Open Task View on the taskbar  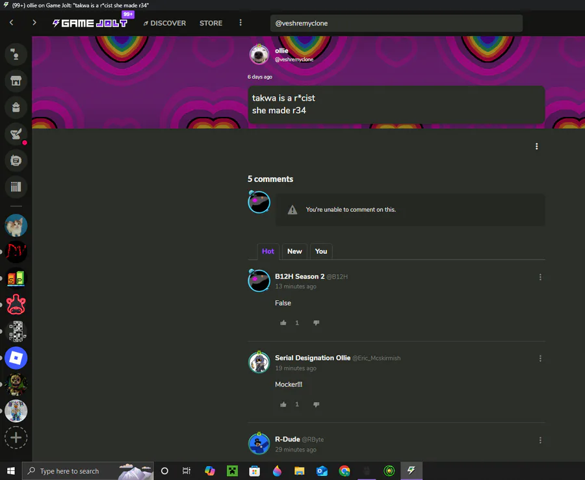[x=186, y=471]
